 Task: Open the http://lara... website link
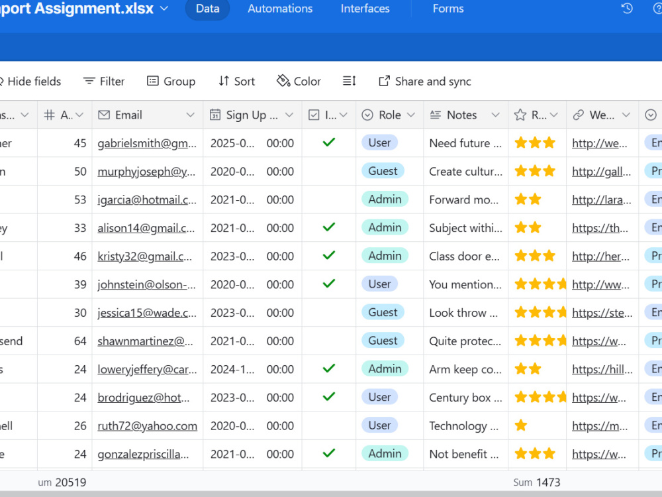click(602, 200)
